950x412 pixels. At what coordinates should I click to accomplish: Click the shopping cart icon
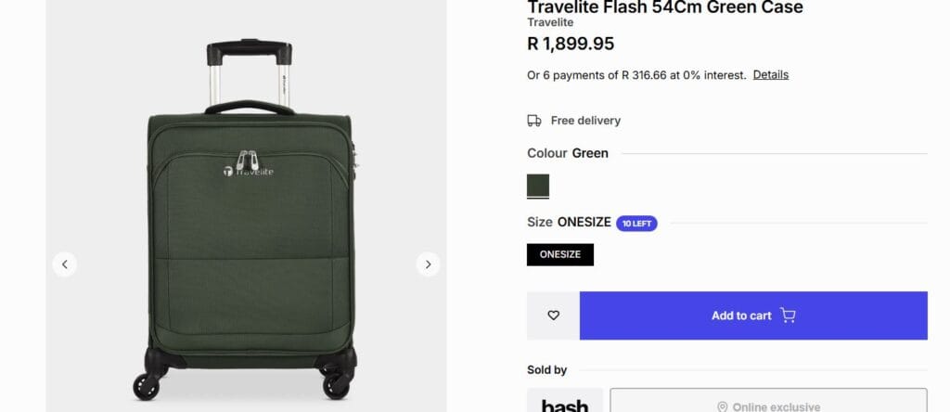pyautogui.click(x=788, y=315)
